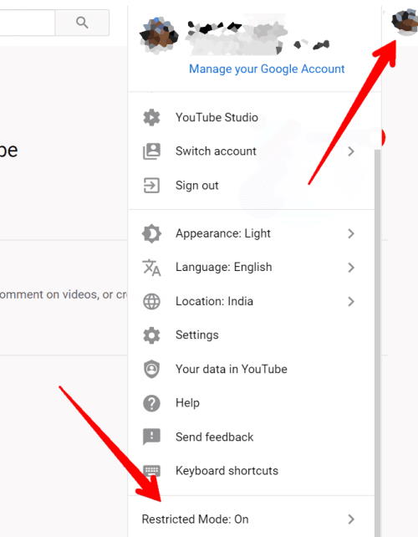This screenshot has width=418, height=537.
Task: Click inside the search input field
Action: point(27,23)
